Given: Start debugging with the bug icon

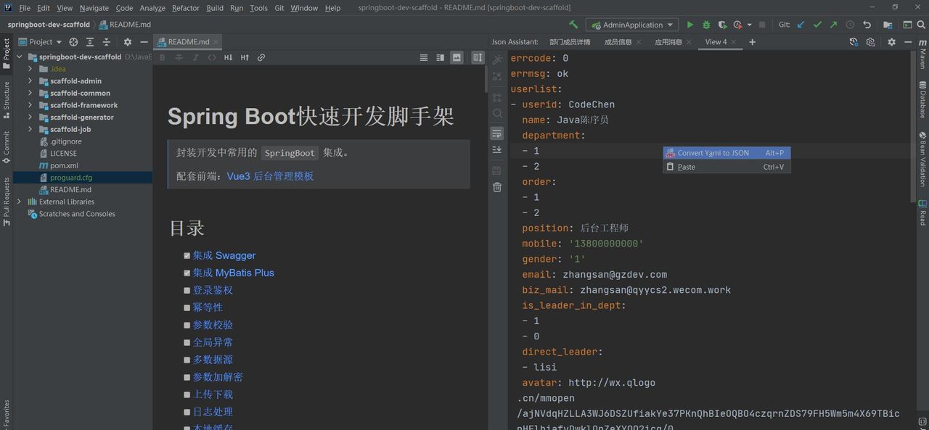Looking at the screenshot, I should [705, 24].
